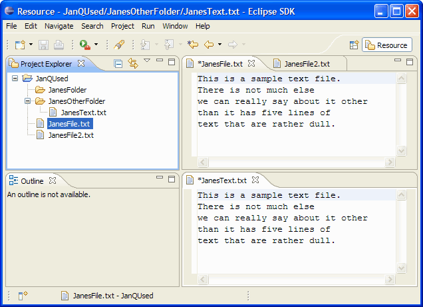
Task: Select JanesFile2.txt in Project Explorer tree
Action: 71,135
